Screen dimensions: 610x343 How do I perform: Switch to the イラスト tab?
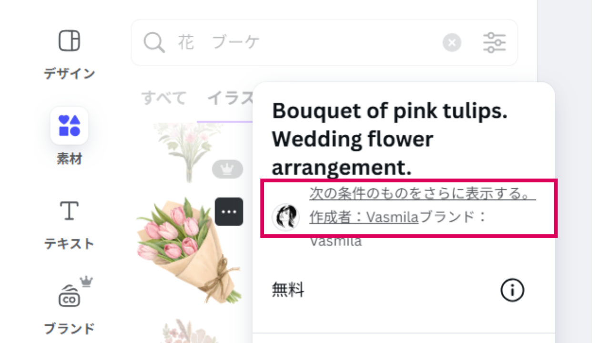[230, 98]
